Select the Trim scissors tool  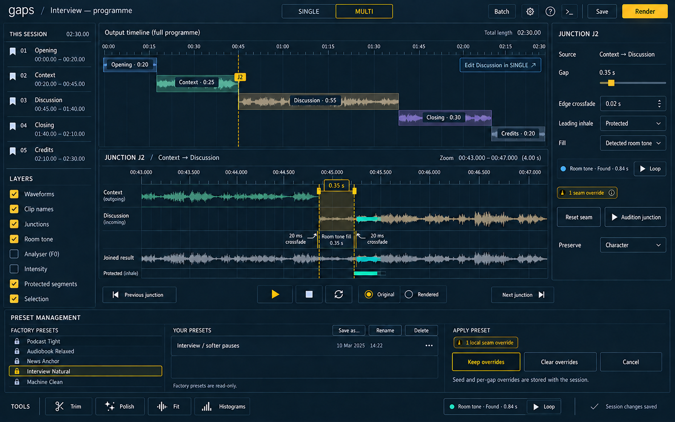(x=69, y=406)
